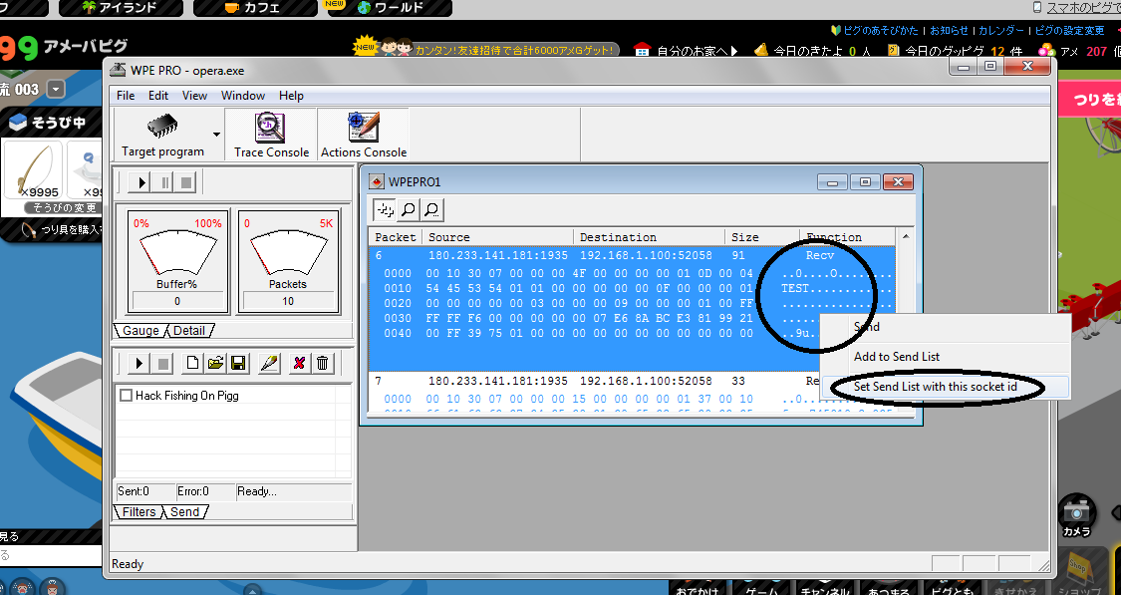Open the Trace Console
This screenshot has height=595, width=1121.
point(271,135)
